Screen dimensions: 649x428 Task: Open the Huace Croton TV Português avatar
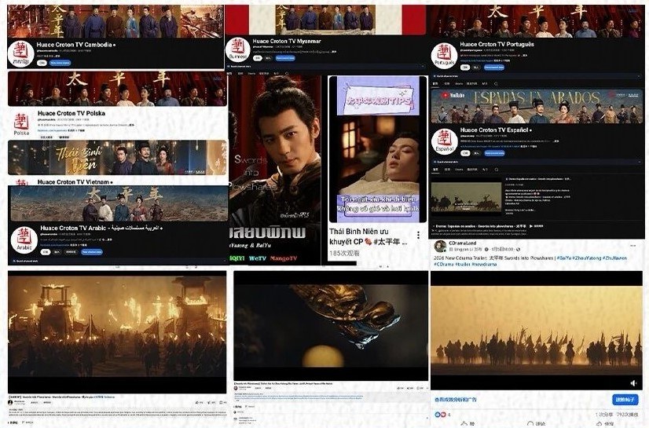click(x=444, y=55)
